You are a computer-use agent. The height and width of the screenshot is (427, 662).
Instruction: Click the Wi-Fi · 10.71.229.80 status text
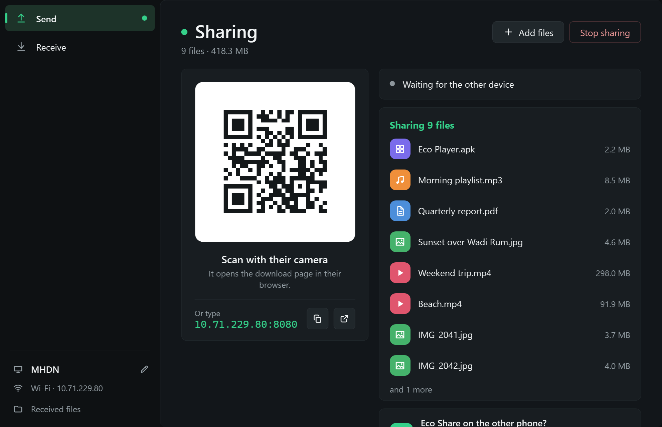pos(67,388)
